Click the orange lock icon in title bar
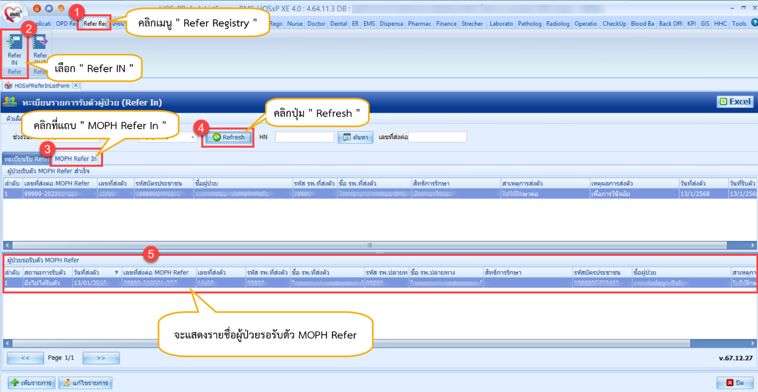Viewport: 758px width, 392px height. pos(37,8)
